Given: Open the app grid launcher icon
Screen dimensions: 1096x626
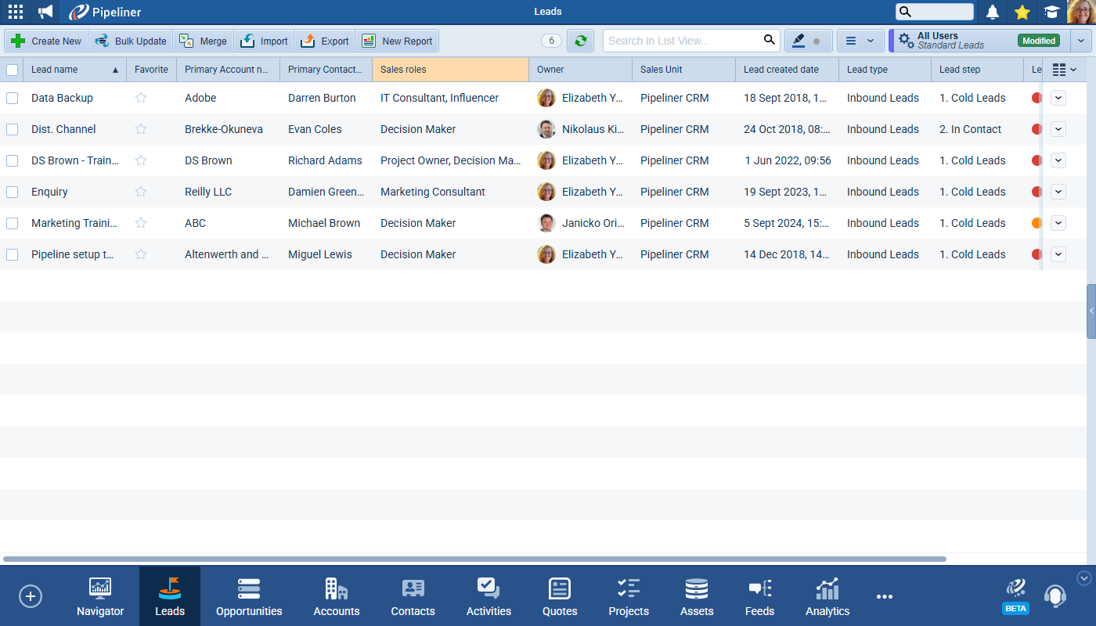Looking at the screenshot, I should click(15, 12).
